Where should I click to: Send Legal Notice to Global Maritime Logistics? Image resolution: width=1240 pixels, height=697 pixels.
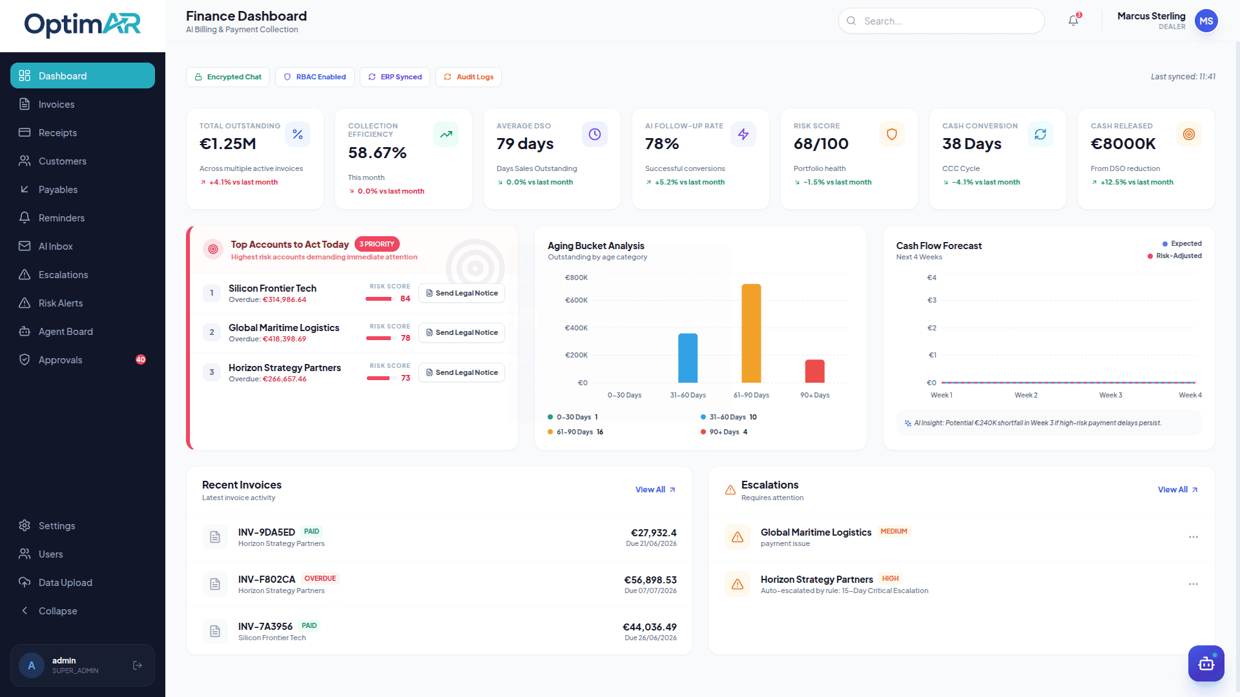point(462,332)
